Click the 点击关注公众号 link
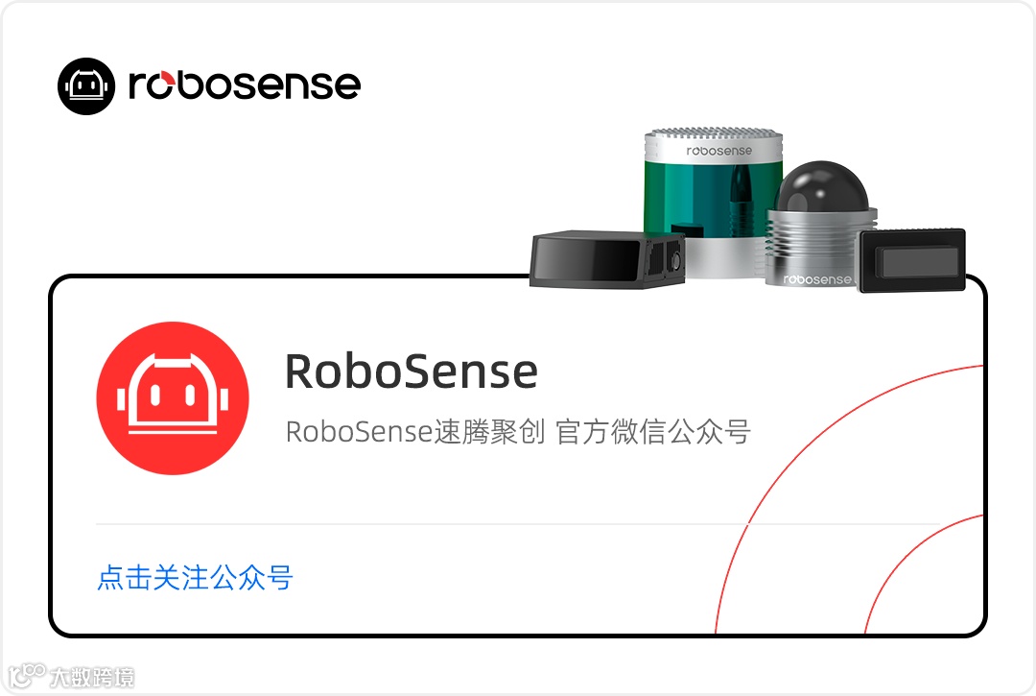 point(195,577)
